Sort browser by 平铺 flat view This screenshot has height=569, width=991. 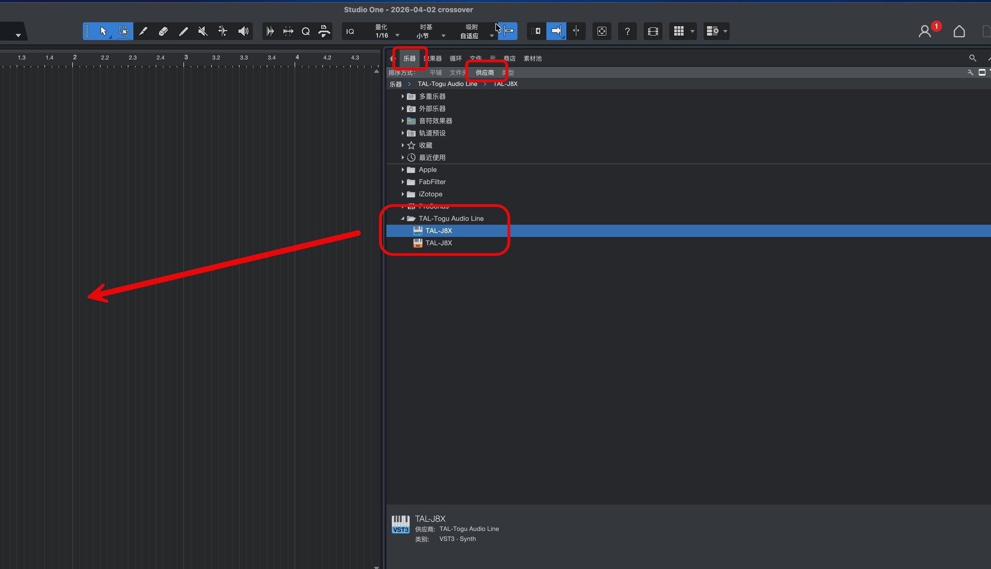point(436,73)
